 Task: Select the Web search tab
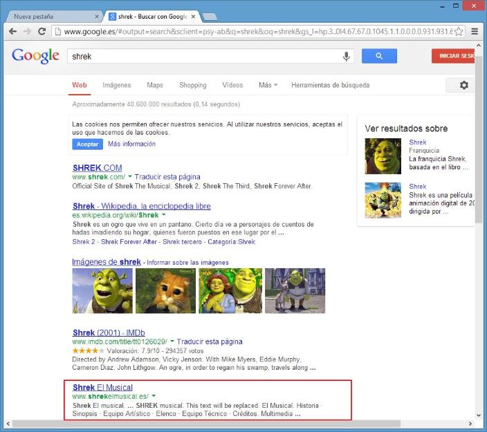coord(80,85)
